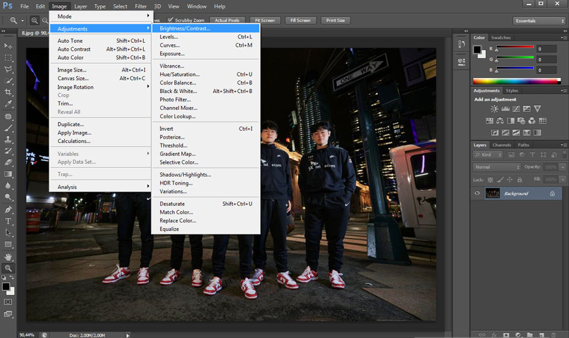
Task: Select the Dodge tool
Action: tap(8, 198)
